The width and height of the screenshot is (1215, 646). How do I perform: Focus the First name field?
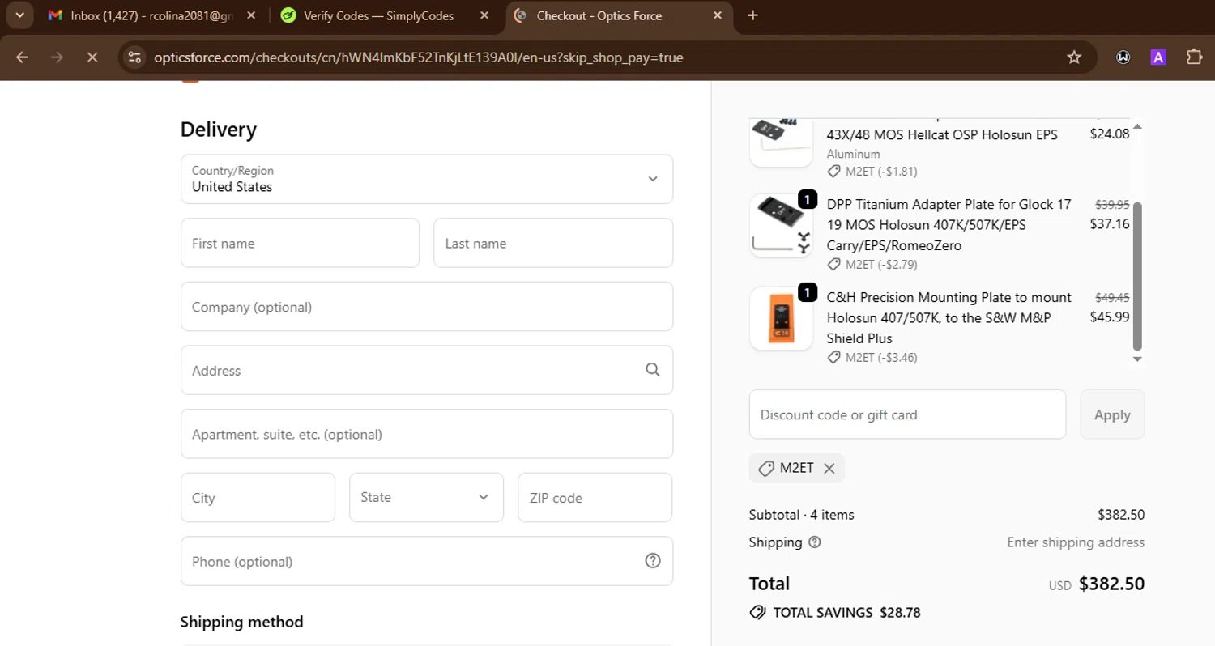click(x=300, y=243)
